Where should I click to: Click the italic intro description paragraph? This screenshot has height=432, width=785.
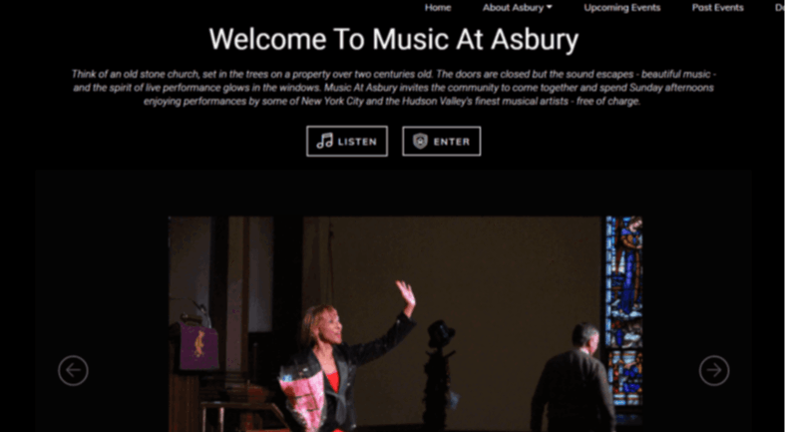click(394, 88)
